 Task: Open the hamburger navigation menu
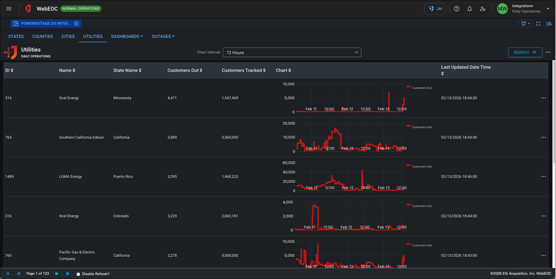9,9
